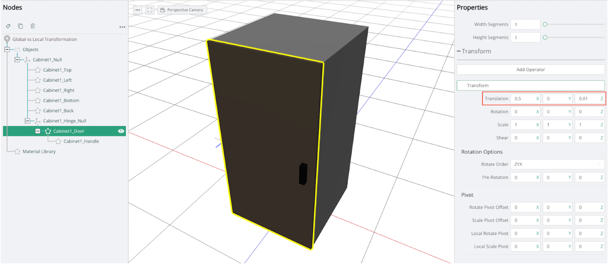Click the duplicate node icon
608x264 pixels.
[20, 26]
